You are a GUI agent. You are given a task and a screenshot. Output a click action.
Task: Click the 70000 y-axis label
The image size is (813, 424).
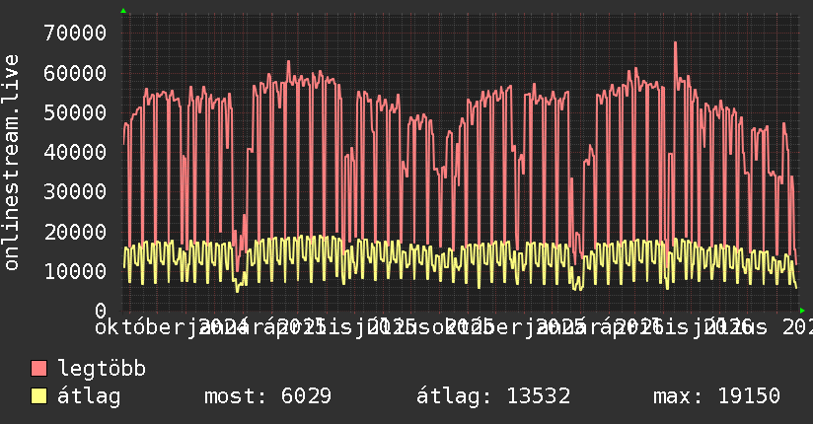pyautogui.click(x=75, y=34)
